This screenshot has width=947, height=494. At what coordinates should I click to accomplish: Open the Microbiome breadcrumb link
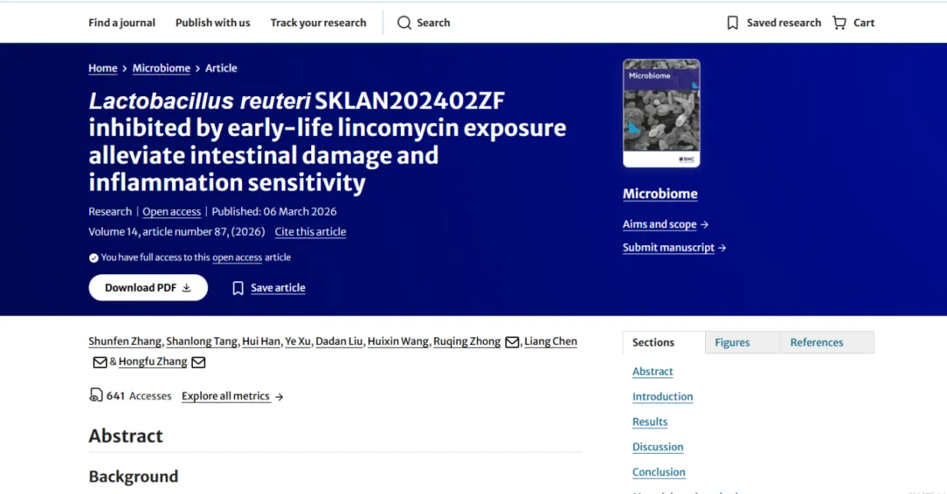161,68
